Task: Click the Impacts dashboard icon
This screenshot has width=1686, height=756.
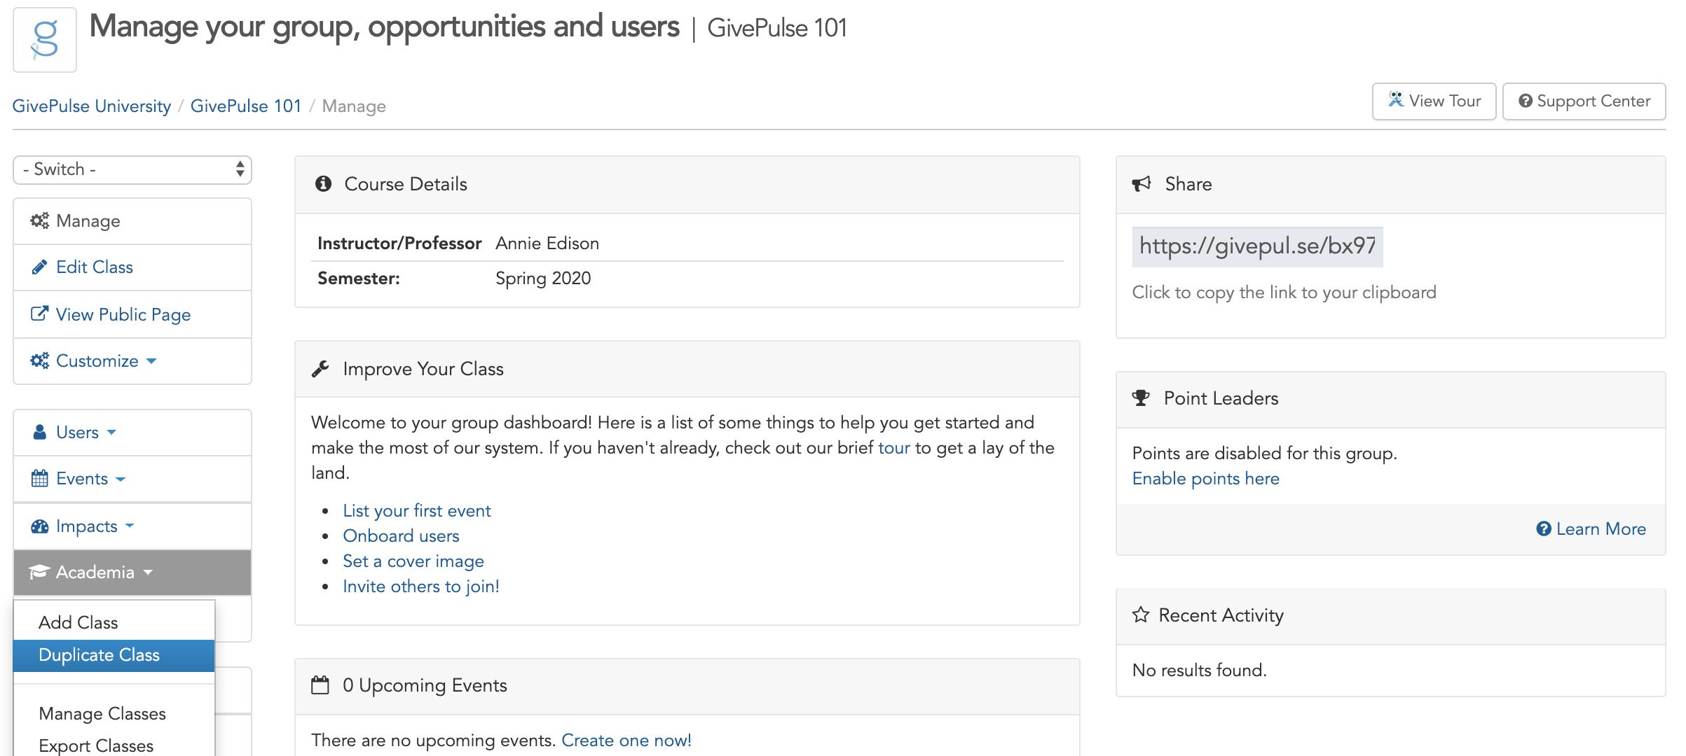Action: point(39,526)
